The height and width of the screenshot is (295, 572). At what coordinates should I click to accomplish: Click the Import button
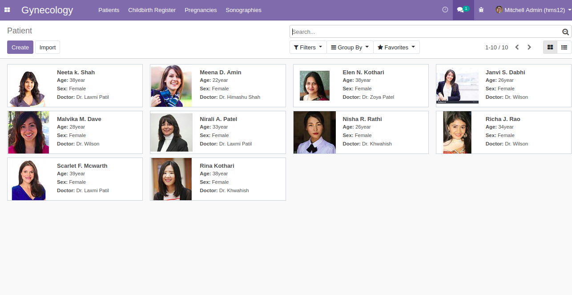point(48,47)
